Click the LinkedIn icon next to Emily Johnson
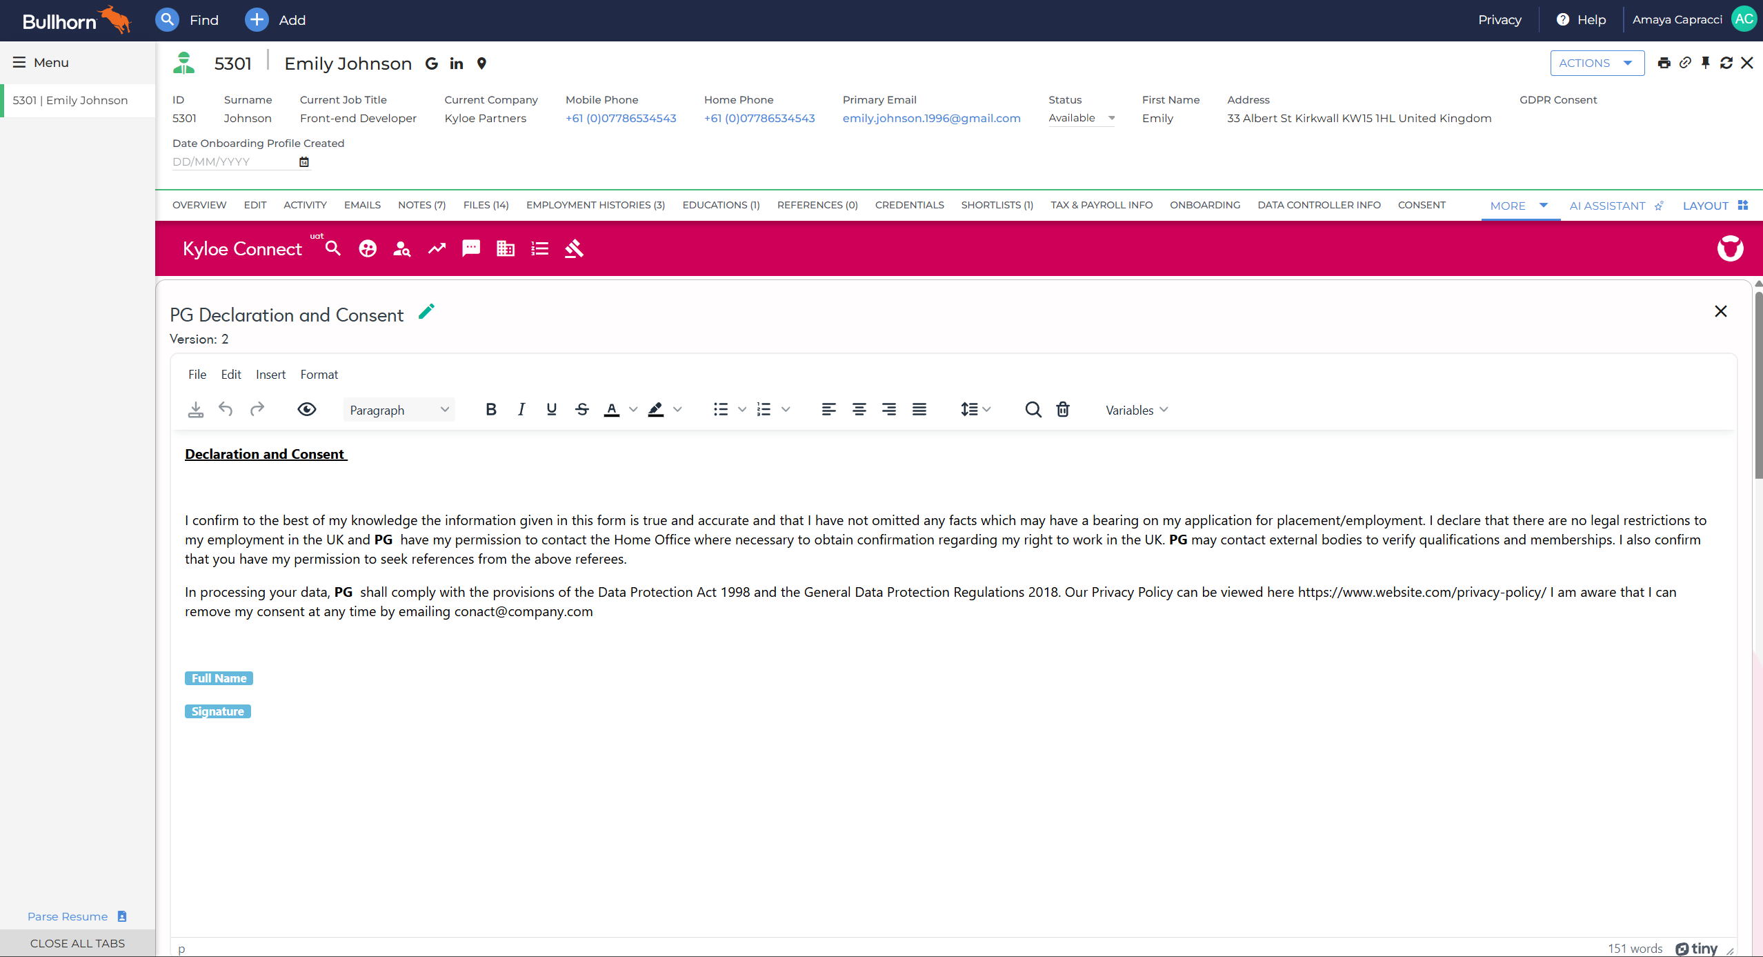The width and height of the screenshot is (1763, 957). [457, 63]
